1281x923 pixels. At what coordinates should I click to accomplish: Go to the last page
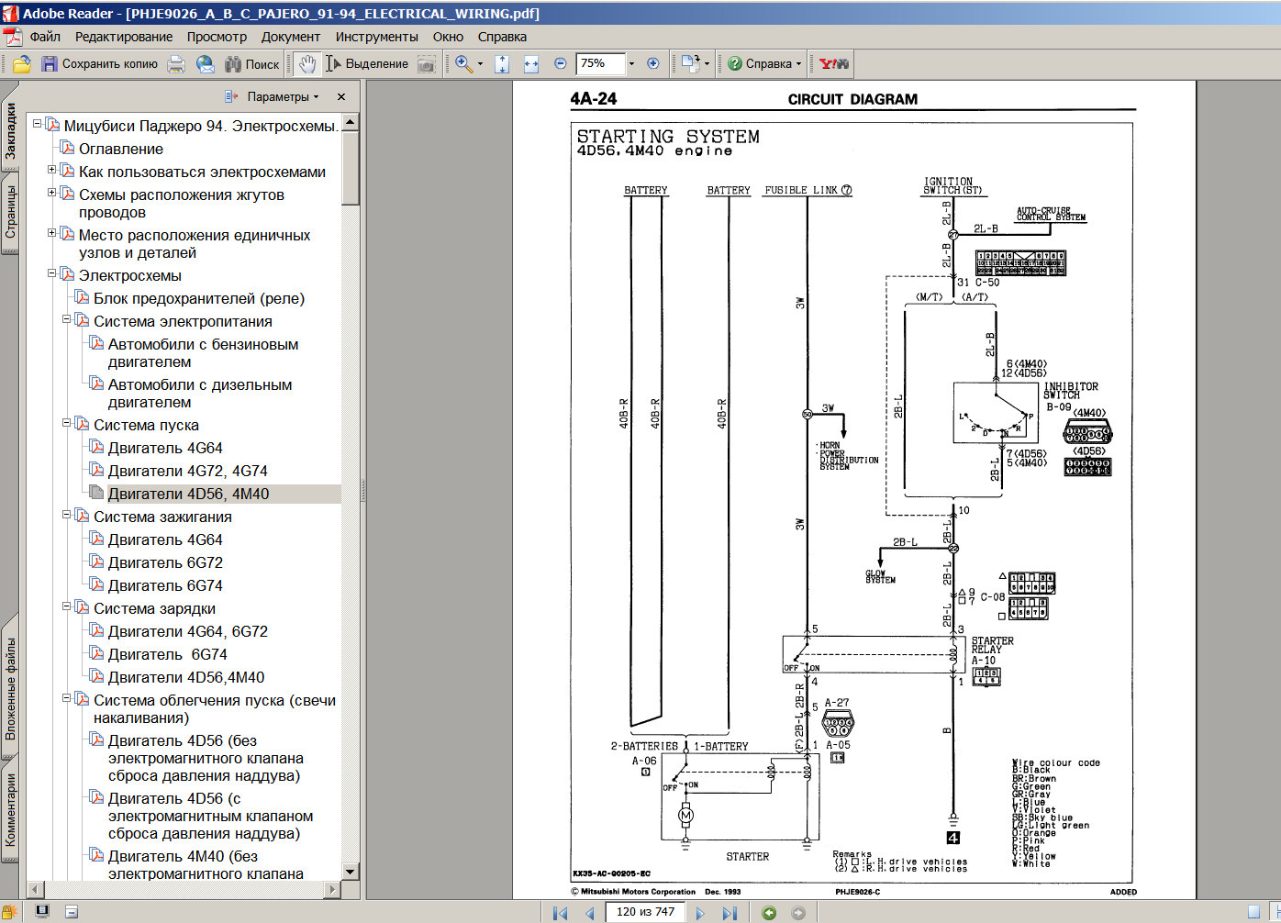pos(730,913)
